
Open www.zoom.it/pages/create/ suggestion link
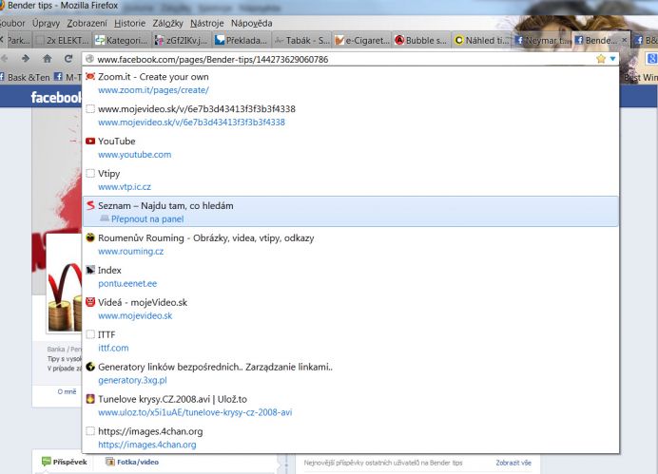click(x=153, y=90)
